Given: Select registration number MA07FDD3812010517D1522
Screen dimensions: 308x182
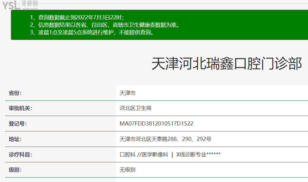Looking at the screenshot, I should 156,124.
